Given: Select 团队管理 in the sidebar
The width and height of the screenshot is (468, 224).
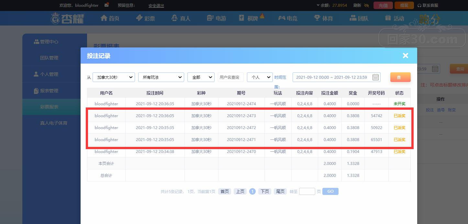Looking at the screenshot, I should pyautogui.click(x=49, y=58).
